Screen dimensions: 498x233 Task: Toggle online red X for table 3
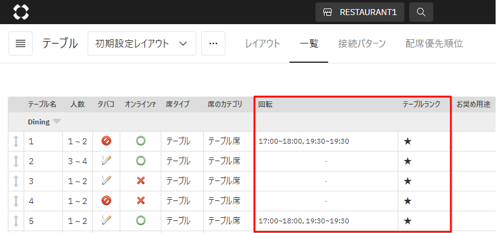click(141, 180)
